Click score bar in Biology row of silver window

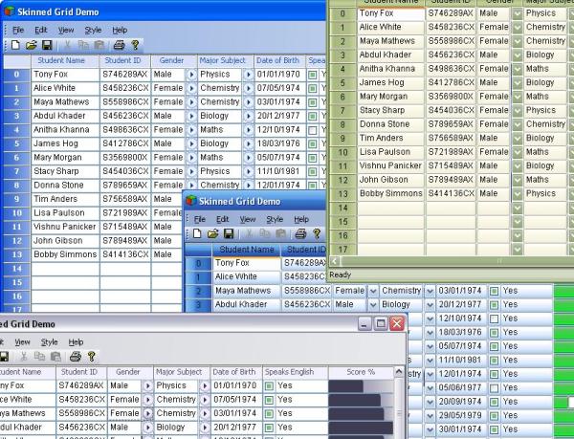pyautogui.click(x=361, y=428)
